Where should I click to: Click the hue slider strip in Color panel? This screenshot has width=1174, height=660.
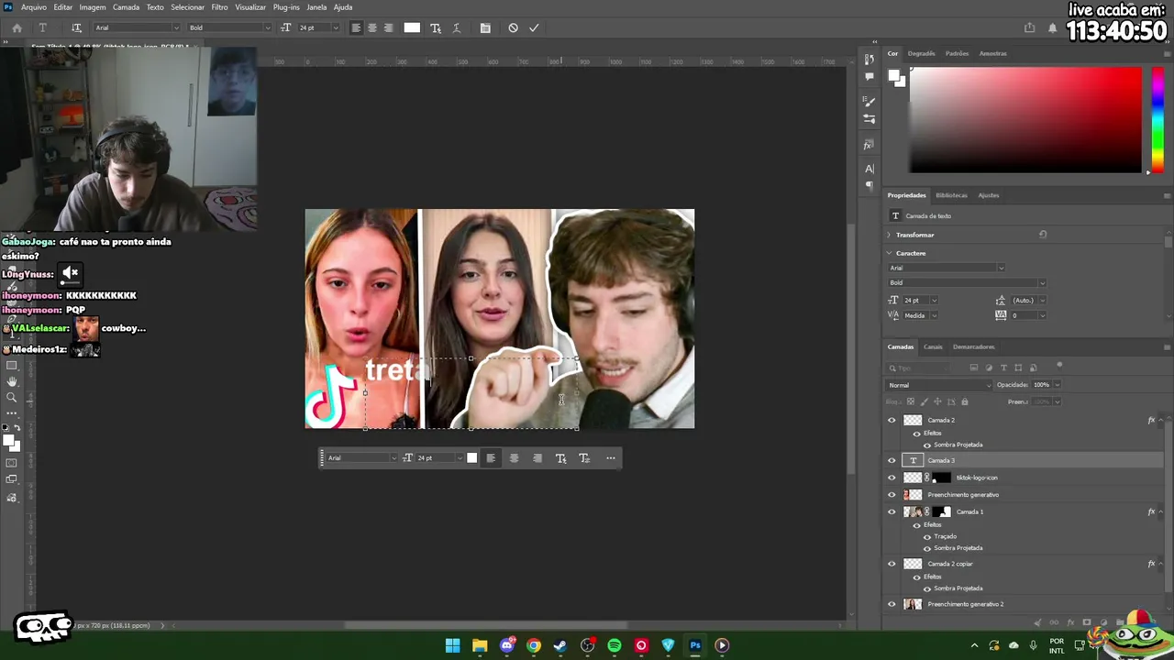pos(1157,119)
